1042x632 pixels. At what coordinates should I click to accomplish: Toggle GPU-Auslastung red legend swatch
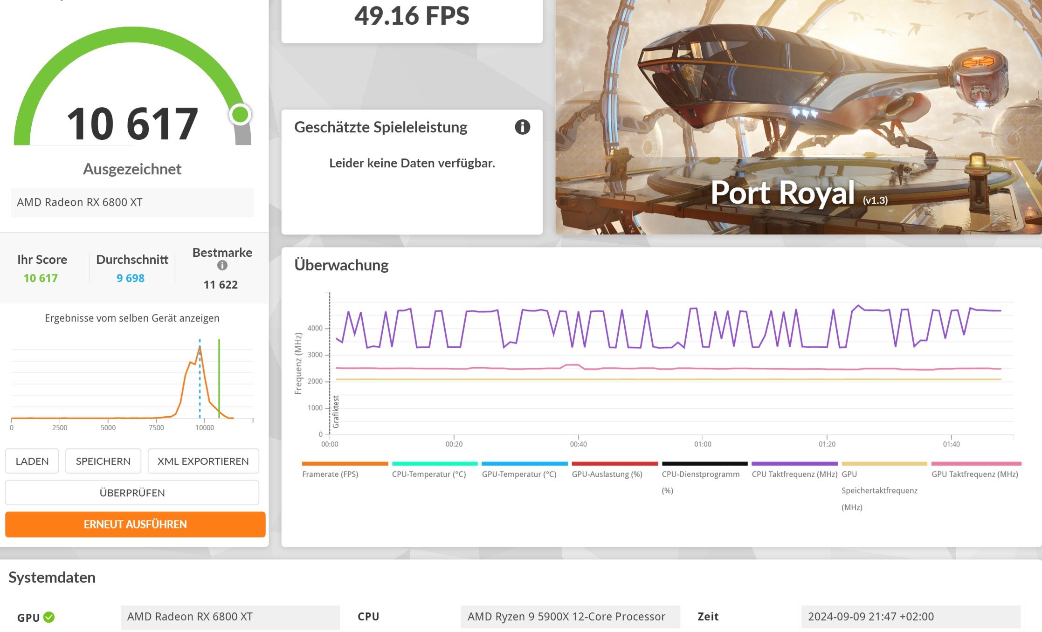(614, 464)
